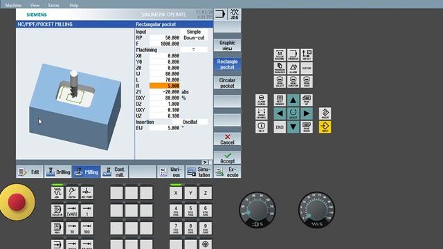This screenshot has height=249, width=443.
Task: Click the cursor left arrow key
Action: [280, 113]
